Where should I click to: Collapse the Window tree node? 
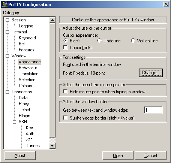tap(7, 56)
